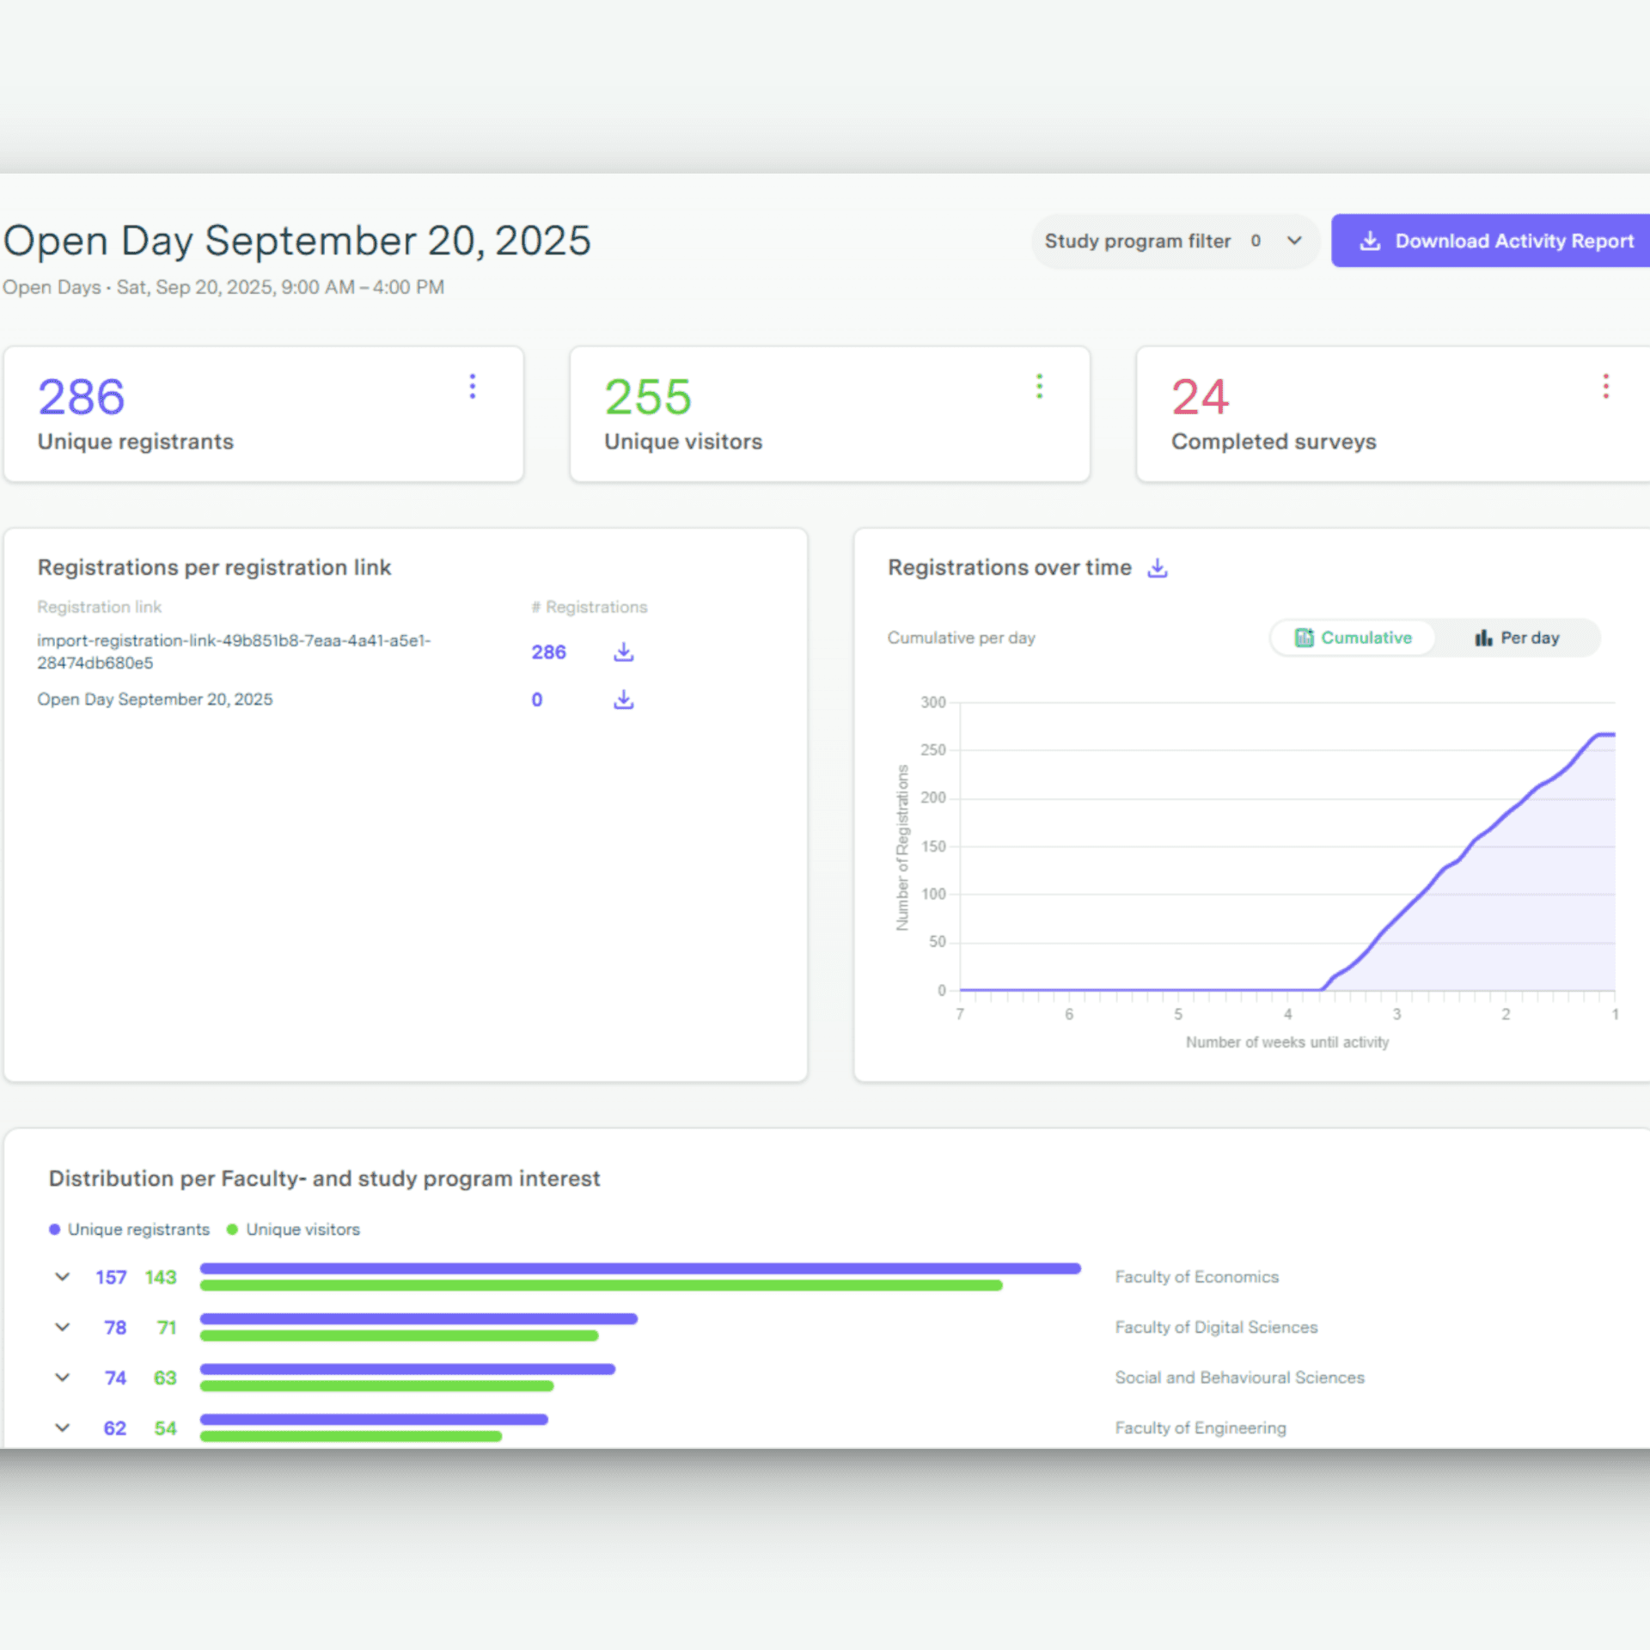
Task: Click the 143 visitors value for Economics
Action: pos(161,1277)
